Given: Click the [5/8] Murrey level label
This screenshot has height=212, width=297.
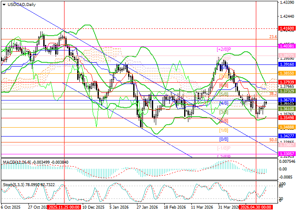Looking at the screenshot, I should 224,94.
